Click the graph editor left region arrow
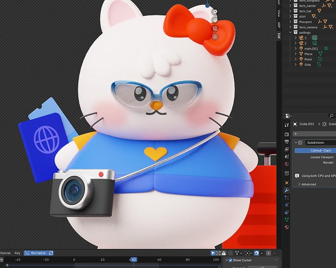The height and width of the screenshot is (268, 336). (x=2, y=260)
